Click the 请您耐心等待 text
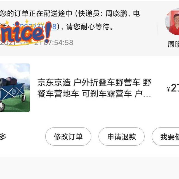This screenshot has width=179, height=179. [89, 27]
